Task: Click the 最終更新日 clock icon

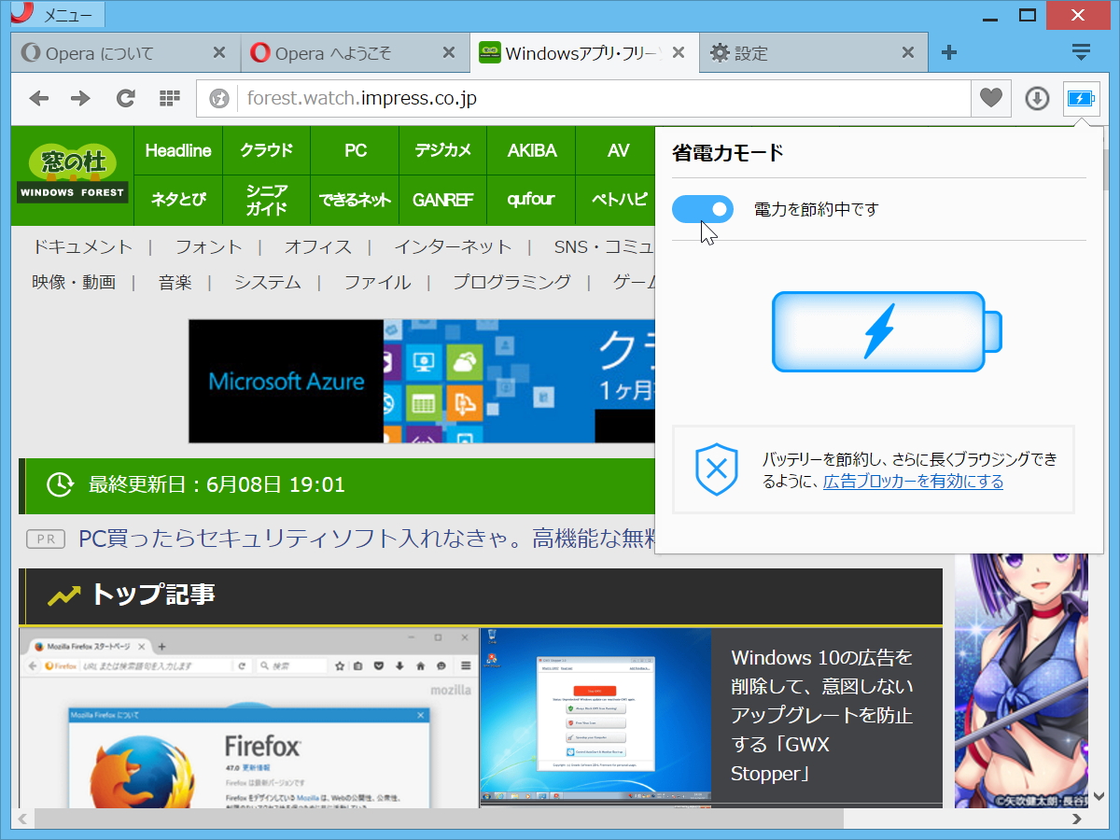Action: tap(61, 484)
